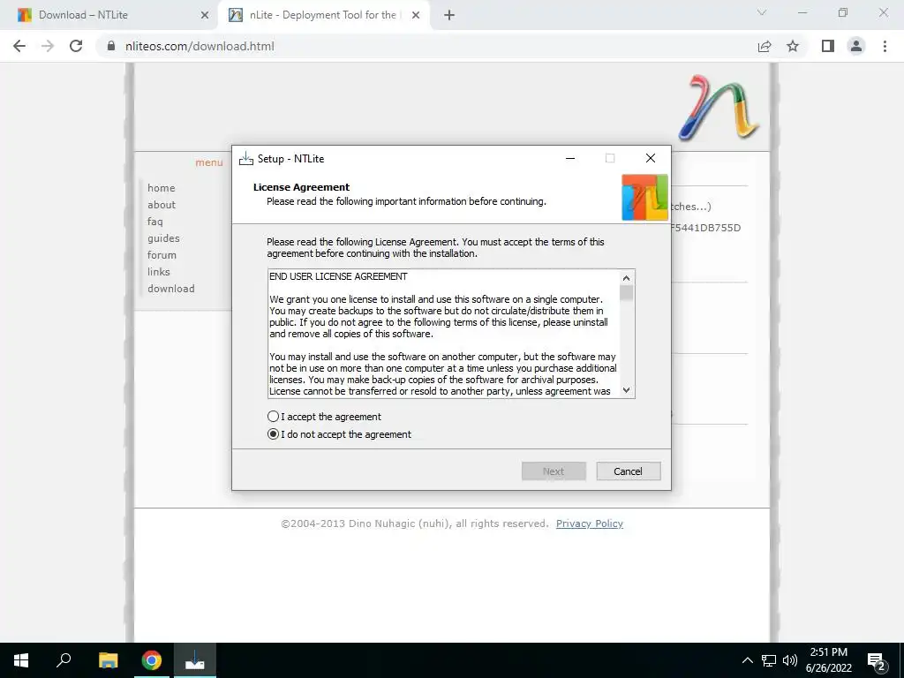
Task: Open the volume control tray icon
Action: pos(790,660)
